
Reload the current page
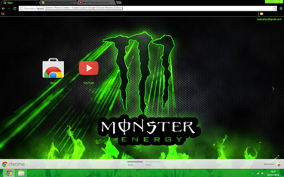15,8
